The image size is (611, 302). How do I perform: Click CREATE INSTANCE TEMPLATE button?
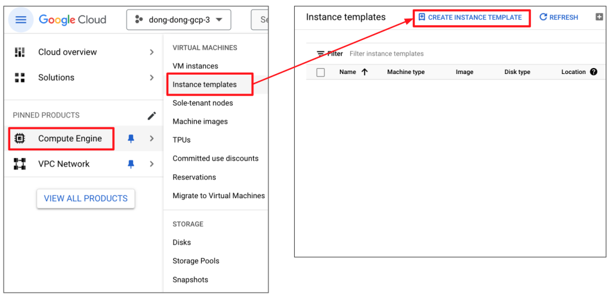(471, 17)
